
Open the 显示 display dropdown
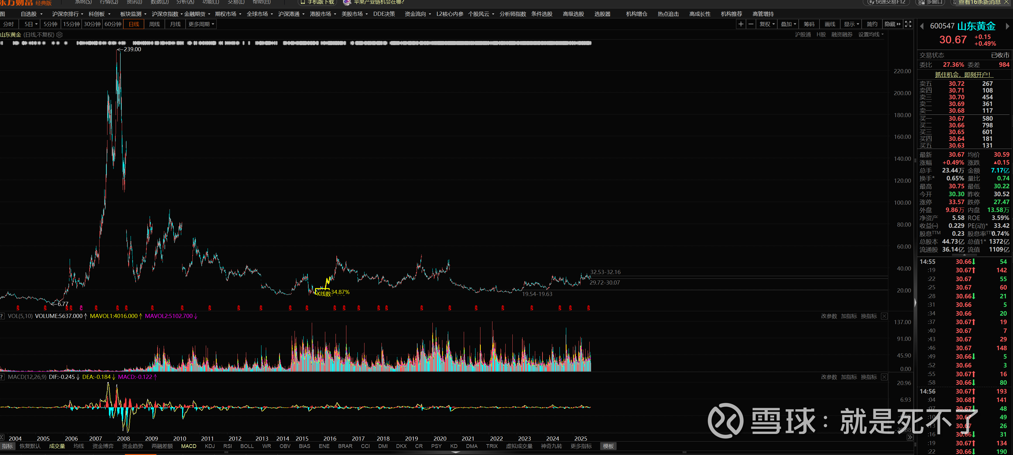[x=851, y=24]
